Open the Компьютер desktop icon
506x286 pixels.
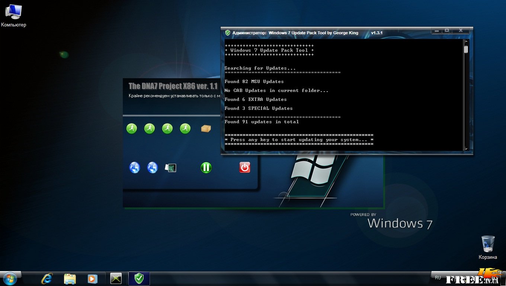(13, 16)
